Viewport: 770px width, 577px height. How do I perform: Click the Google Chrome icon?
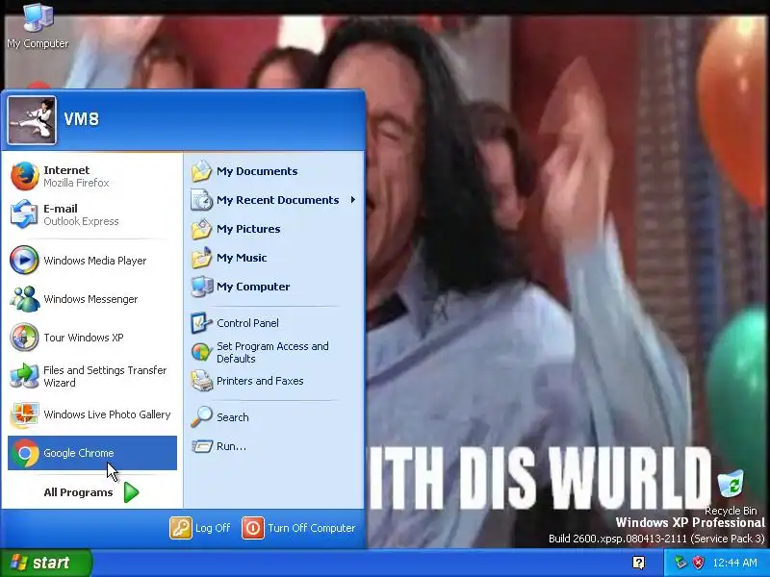coord(25,453)
